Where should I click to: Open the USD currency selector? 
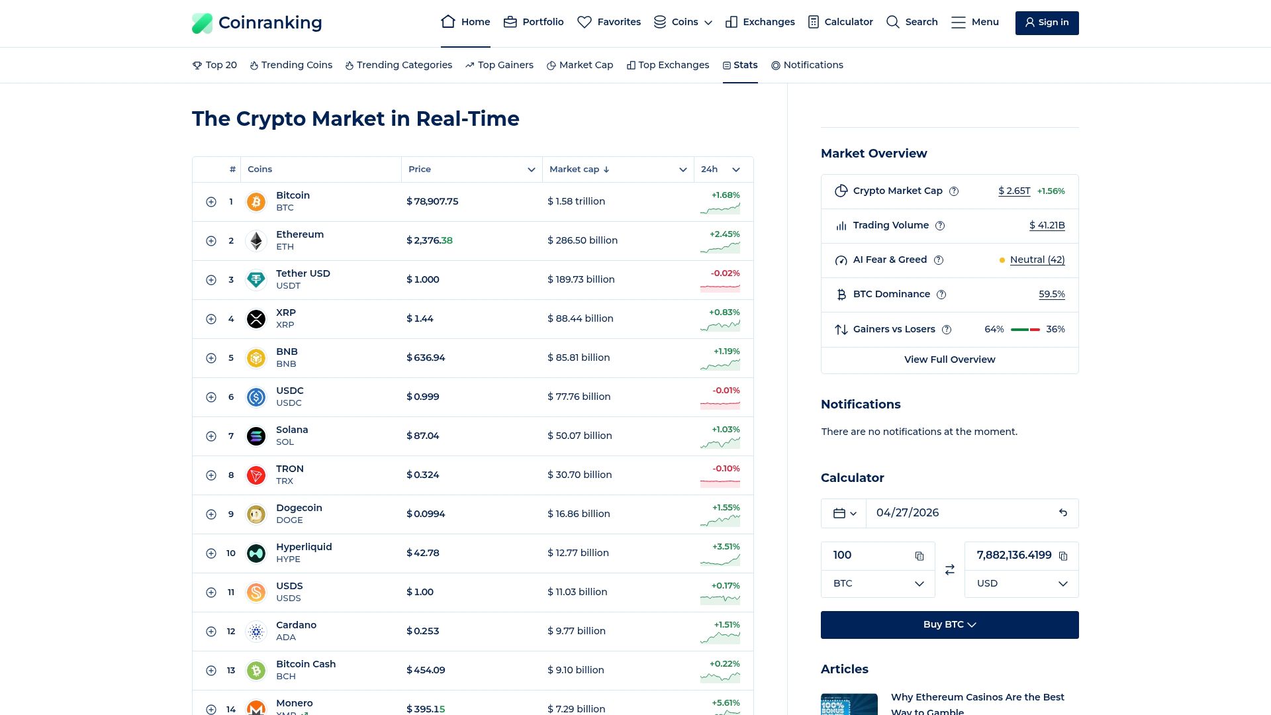tap(1021, 584)
